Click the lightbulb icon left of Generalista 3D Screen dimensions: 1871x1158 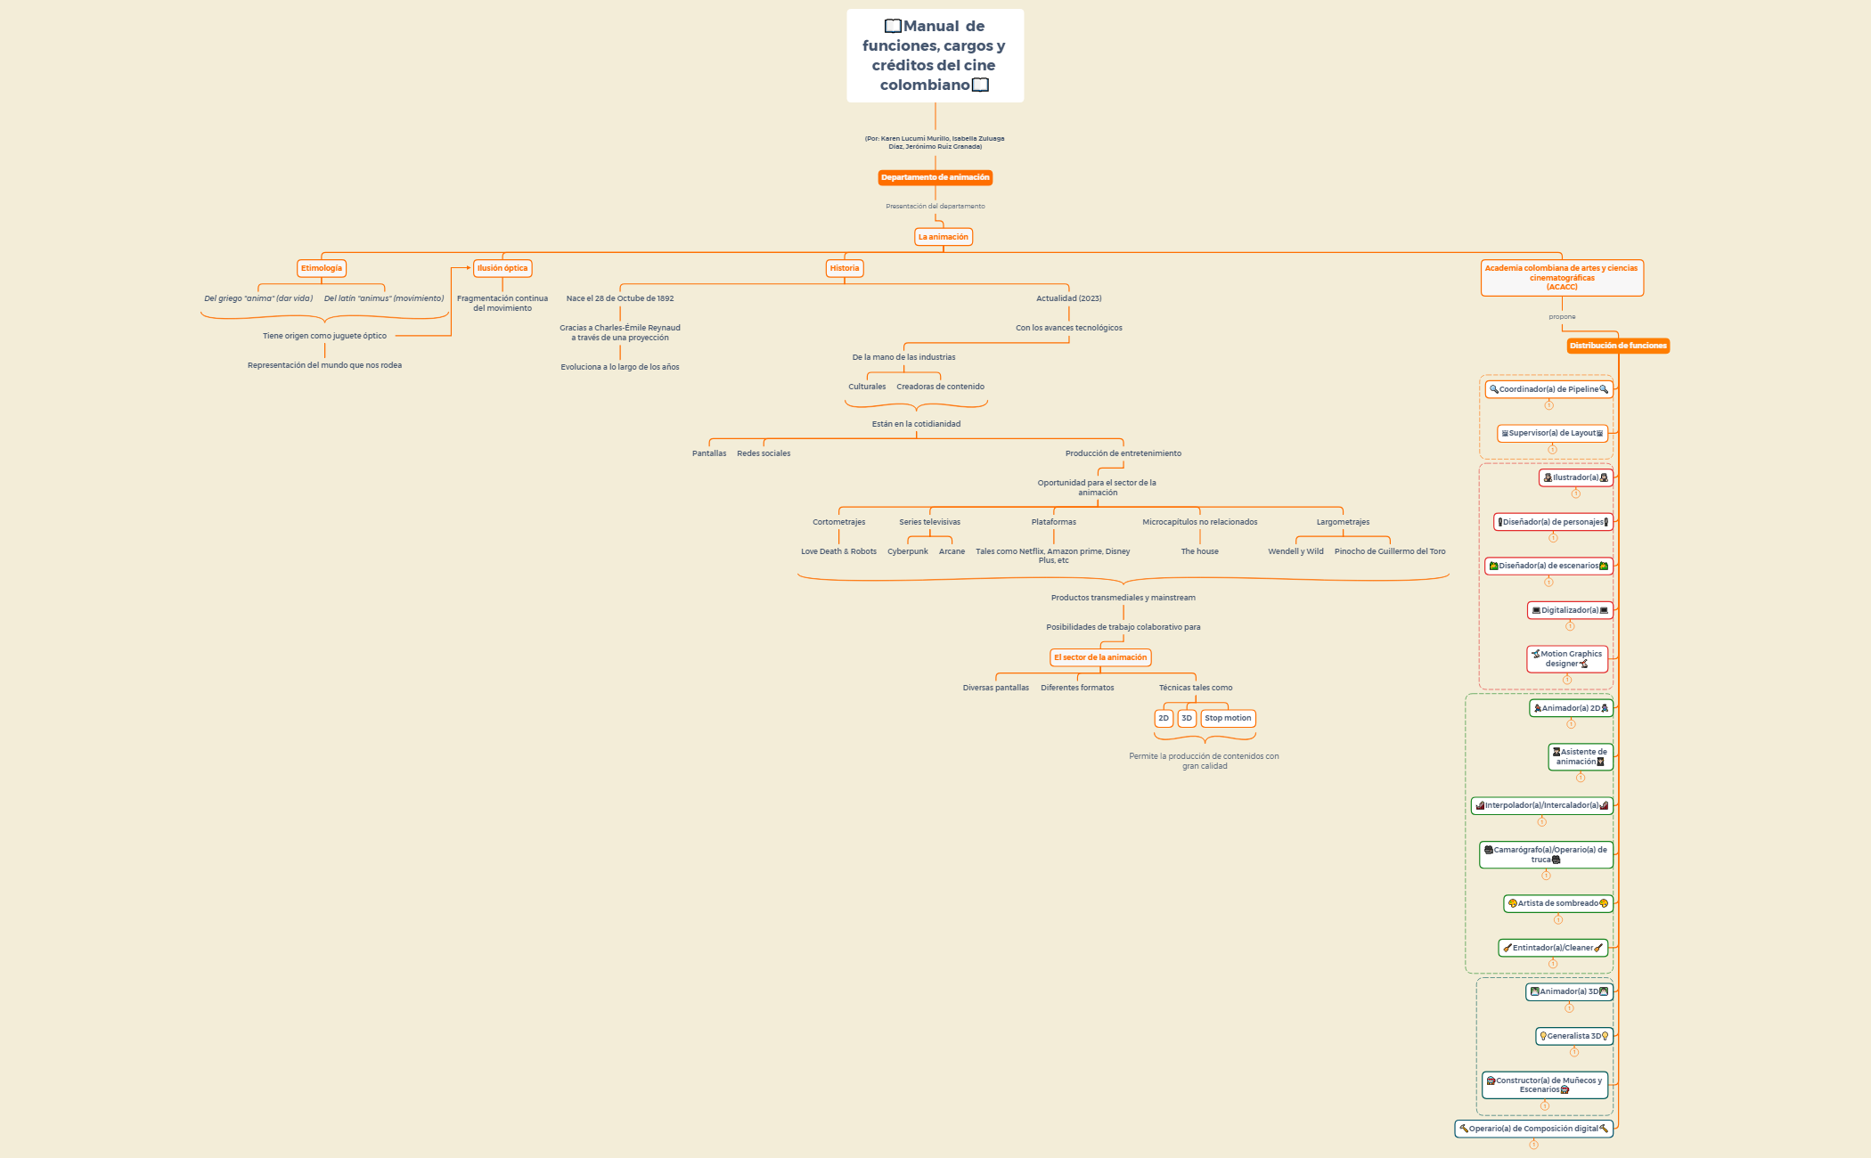(x=1543, y=1036)
